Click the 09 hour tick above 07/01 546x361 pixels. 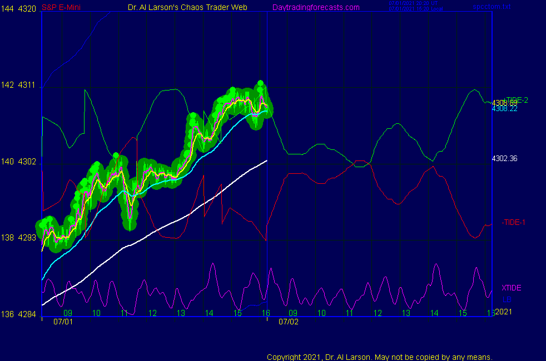pyautogui.click(x=68, y=313)
